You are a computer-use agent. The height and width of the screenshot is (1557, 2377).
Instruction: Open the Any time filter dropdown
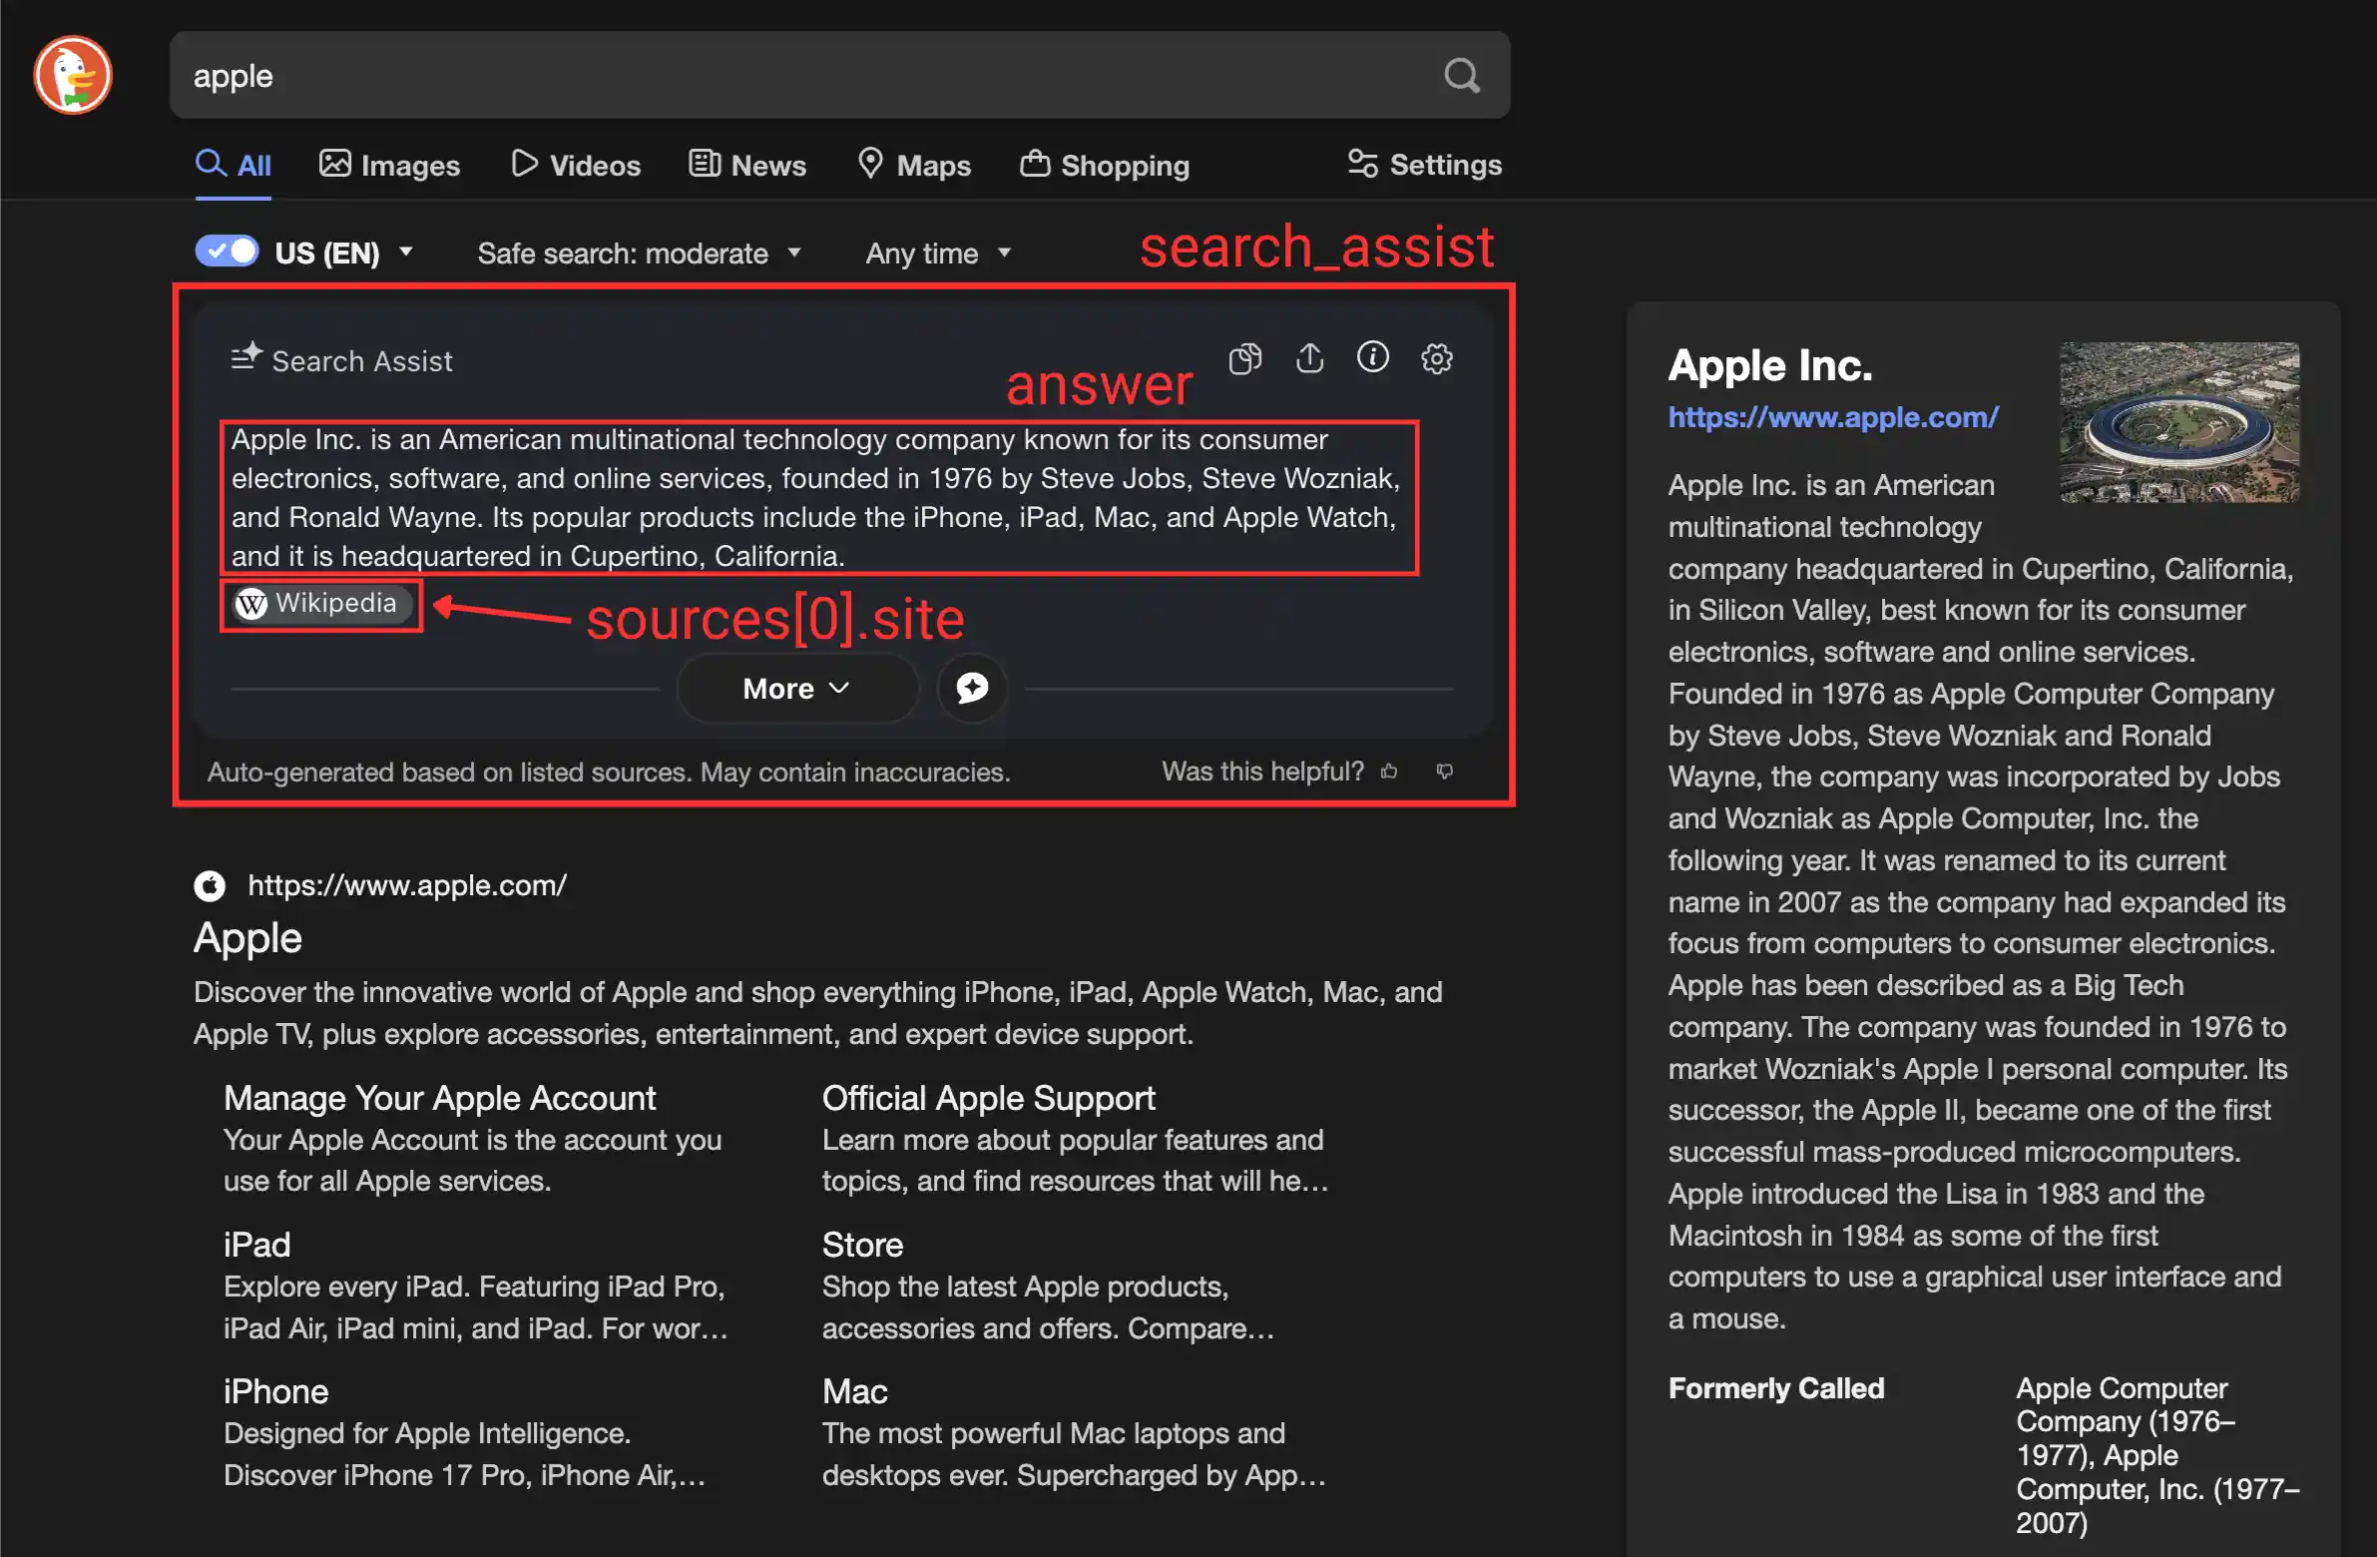(x=938, y=254)
